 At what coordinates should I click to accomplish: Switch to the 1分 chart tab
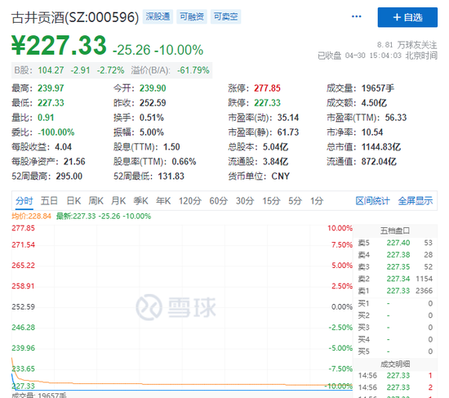(317, 201)
